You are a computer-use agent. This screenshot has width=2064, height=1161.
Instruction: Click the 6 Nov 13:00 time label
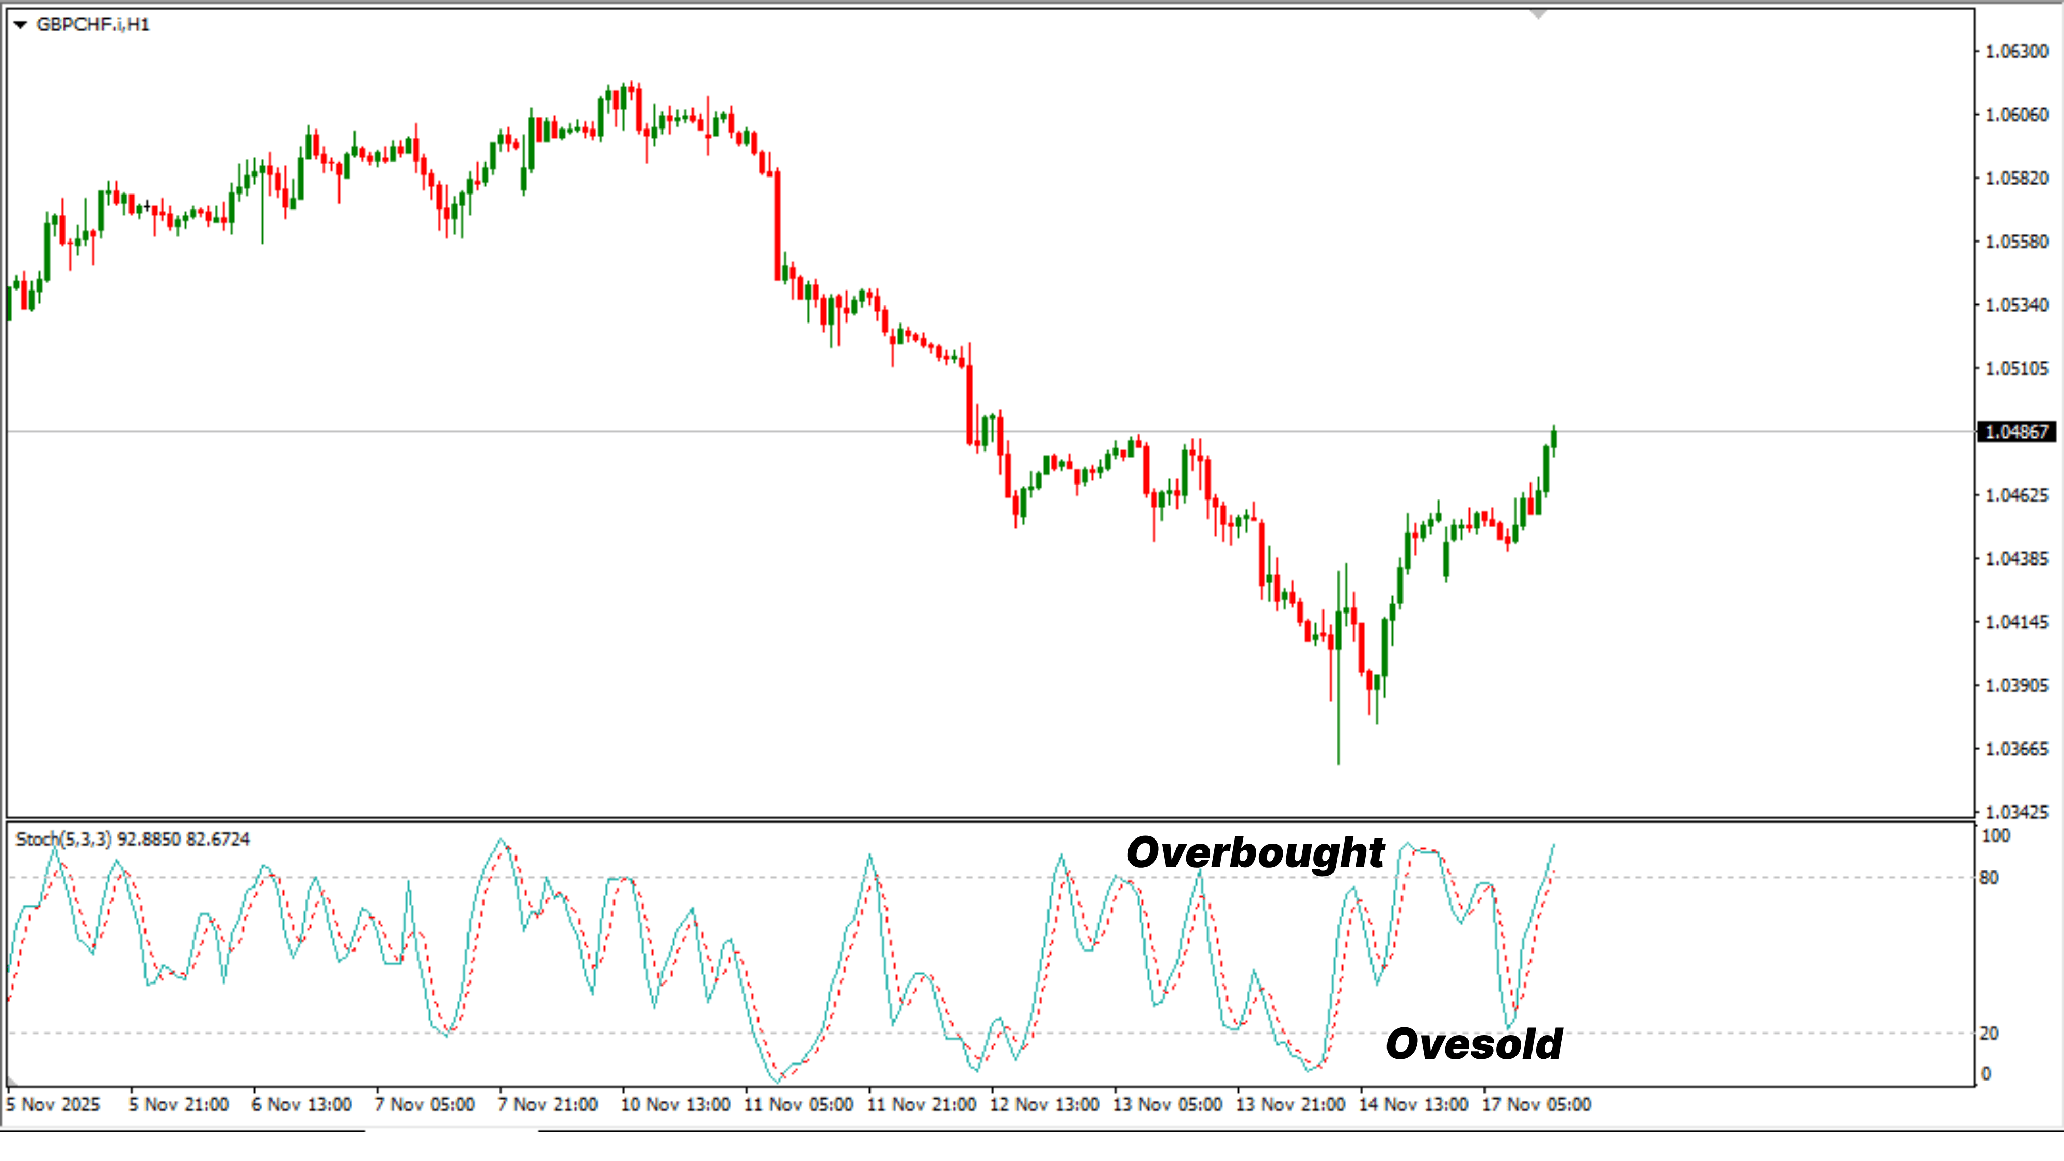pyautogui.click(x=302, y=1105)
